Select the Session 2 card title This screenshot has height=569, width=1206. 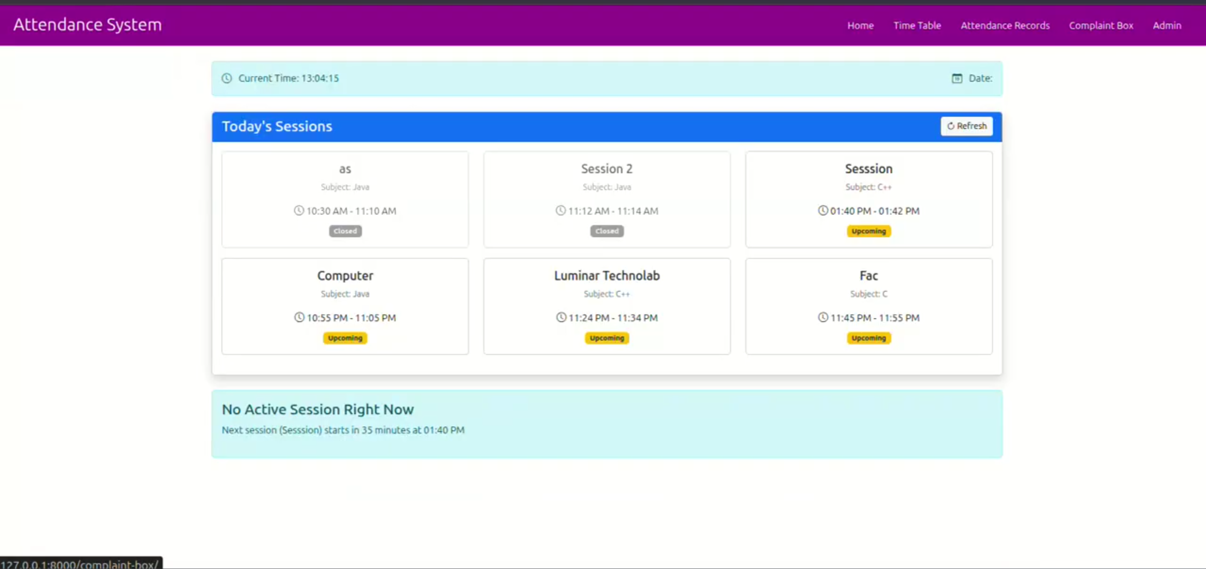click(607, 168)
